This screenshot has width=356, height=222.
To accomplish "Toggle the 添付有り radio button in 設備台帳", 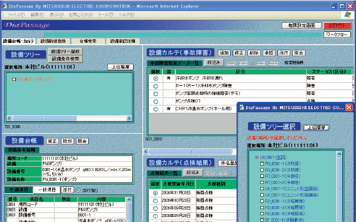I will pyautogui.click(x=78, y=190).
